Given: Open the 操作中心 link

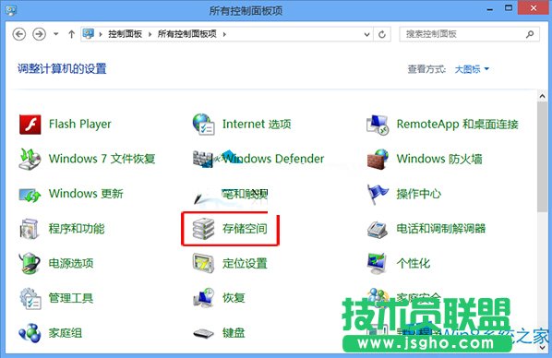Looking at the screenshot, I should pos(418,194).
